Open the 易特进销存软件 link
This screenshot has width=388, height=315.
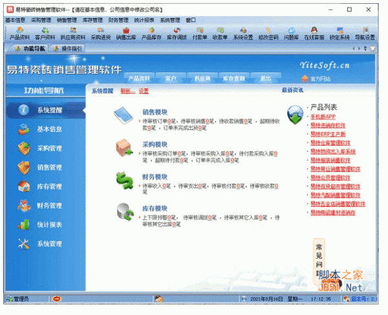[328, 125]
